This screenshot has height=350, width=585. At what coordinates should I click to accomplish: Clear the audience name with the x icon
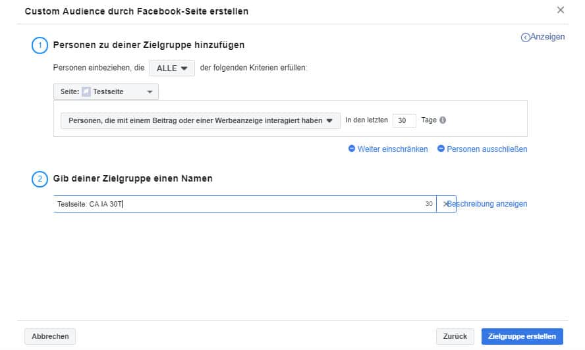pyautogui.click(x=445, y=204)
